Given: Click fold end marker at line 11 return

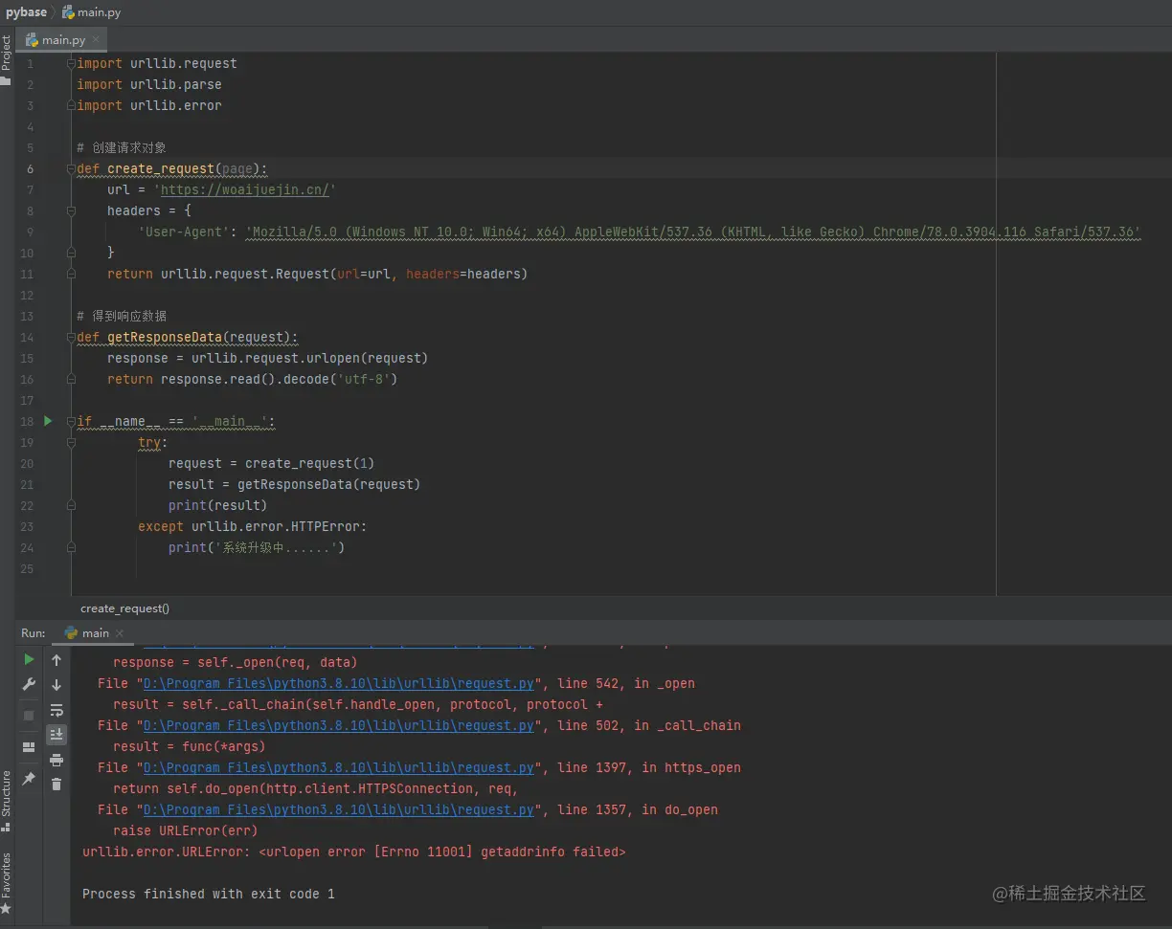Looking at the screenshot, I should (x=72, y=274).
